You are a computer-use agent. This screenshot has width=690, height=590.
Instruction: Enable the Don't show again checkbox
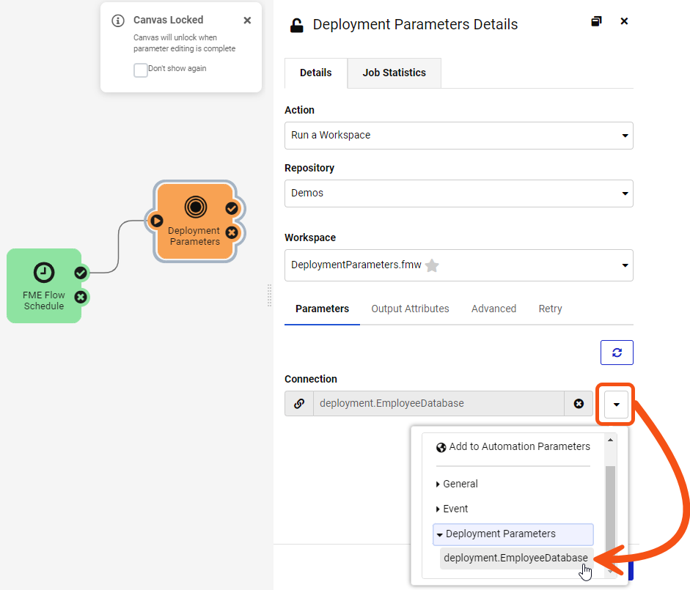141,70
